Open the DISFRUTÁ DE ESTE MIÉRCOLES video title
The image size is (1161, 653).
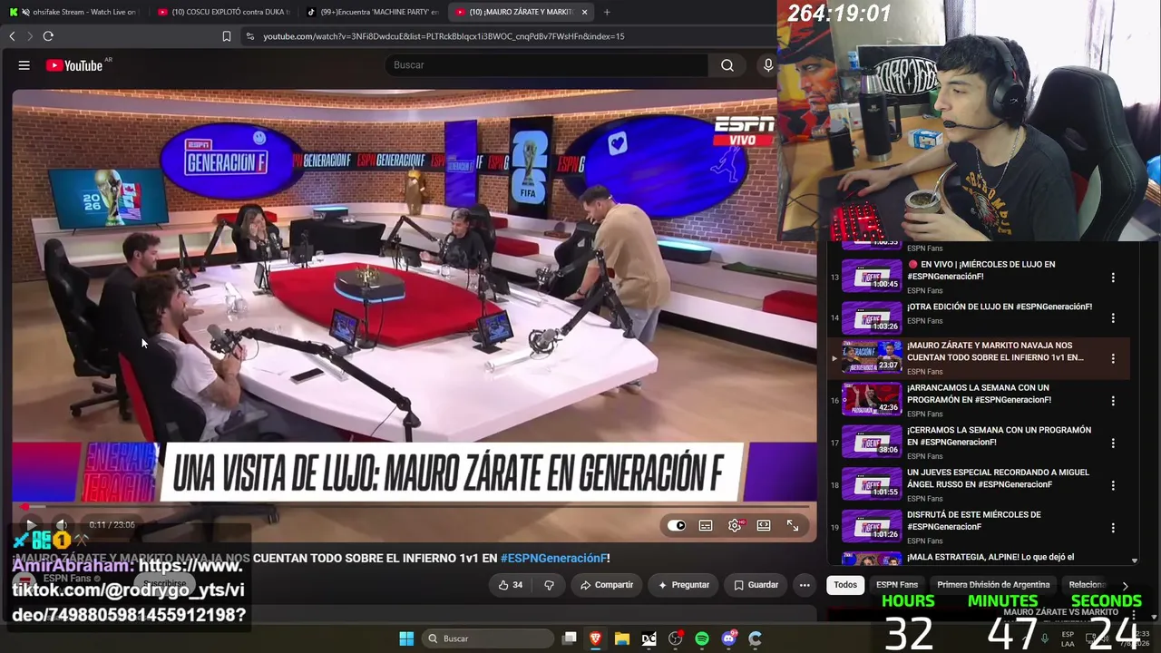pyautogui.click(x=974, y=521)
